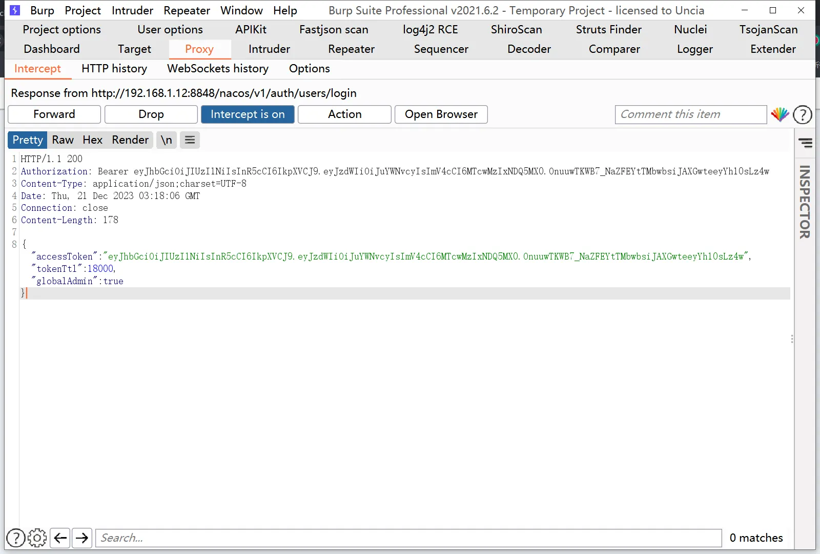Click Open Browser button

click(x=441, y=114)
